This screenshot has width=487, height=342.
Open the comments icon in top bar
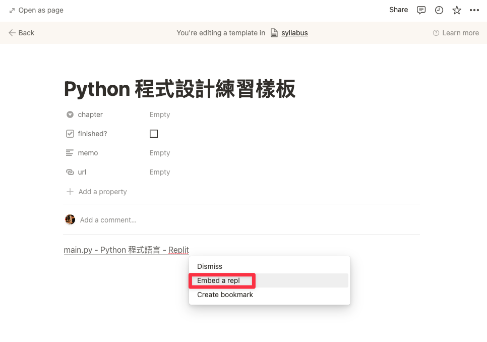[x=421, y=10]
